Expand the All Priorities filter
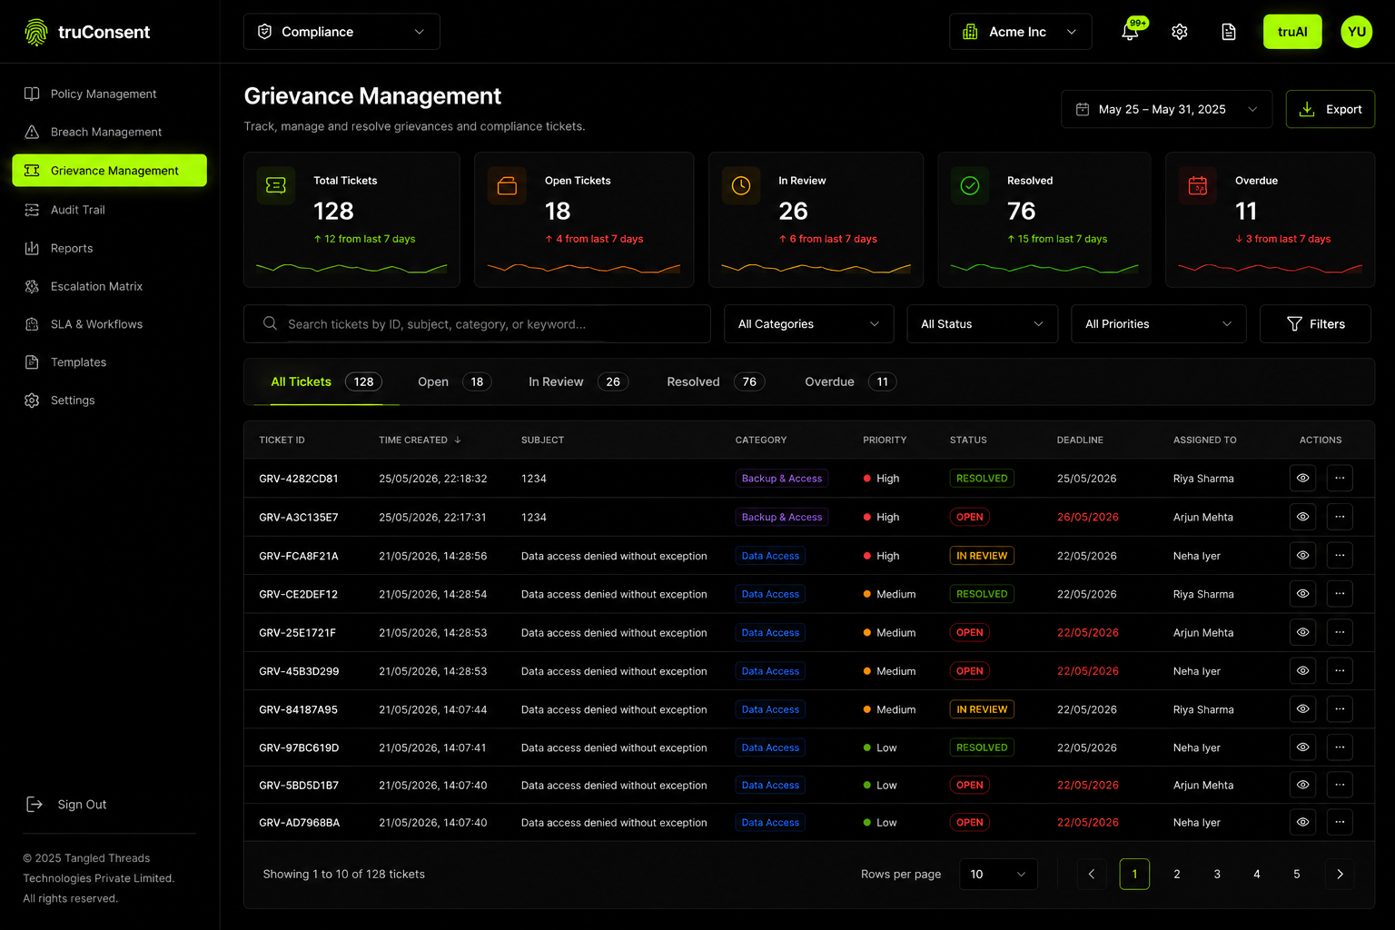This screenshot has height=930, width=1395. pyautogui.click(x=1159, y=323)
